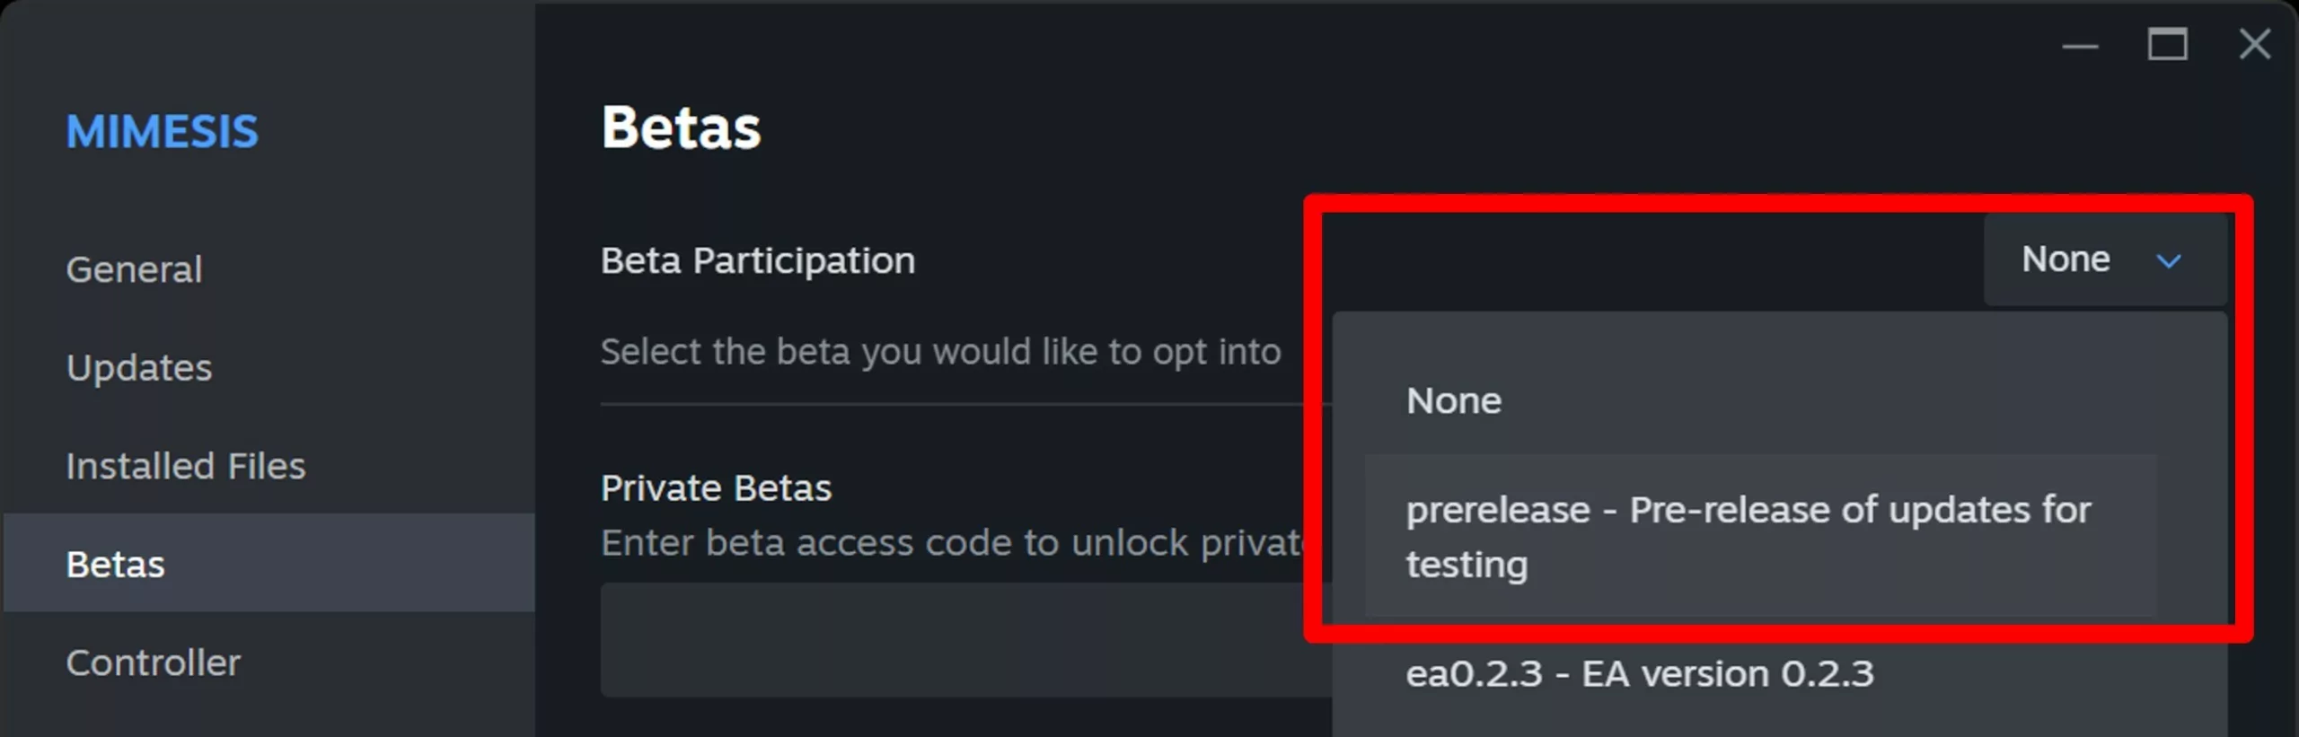The height and width of the screenshot is (737, 2299).
Task: Open the General settings tab
Action: (x=135, y=269)
